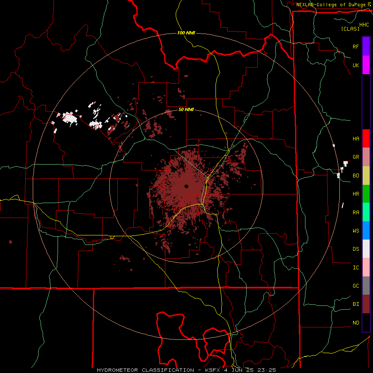Viewport: 373px width, 373px height.
Task: Click the WS blue legend swatch
Action: pyautogui.click(x=366, y=230)
